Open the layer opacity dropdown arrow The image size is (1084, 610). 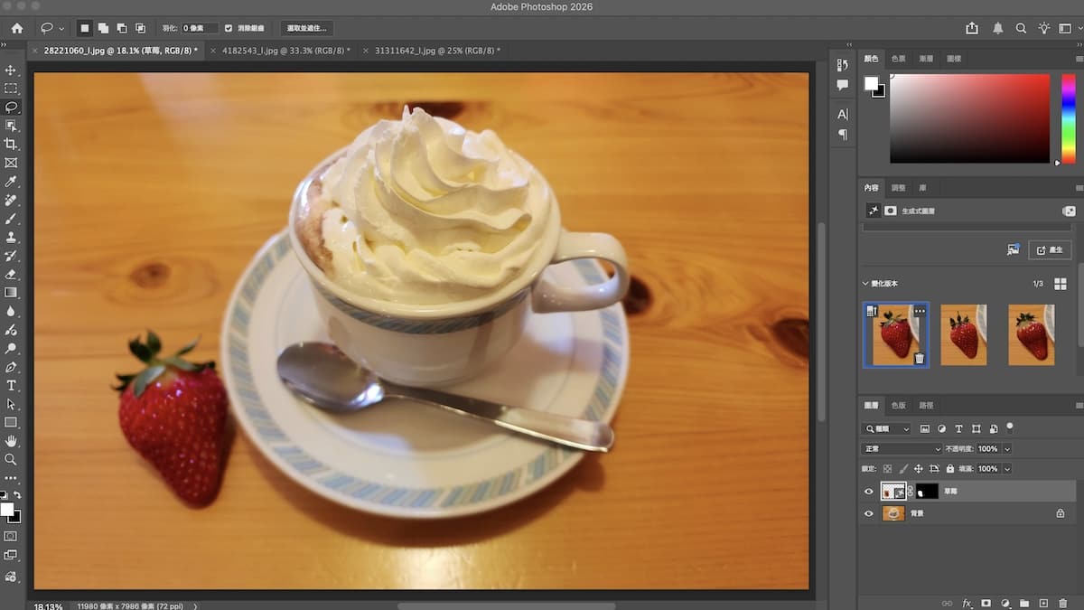pos(1007,448)
